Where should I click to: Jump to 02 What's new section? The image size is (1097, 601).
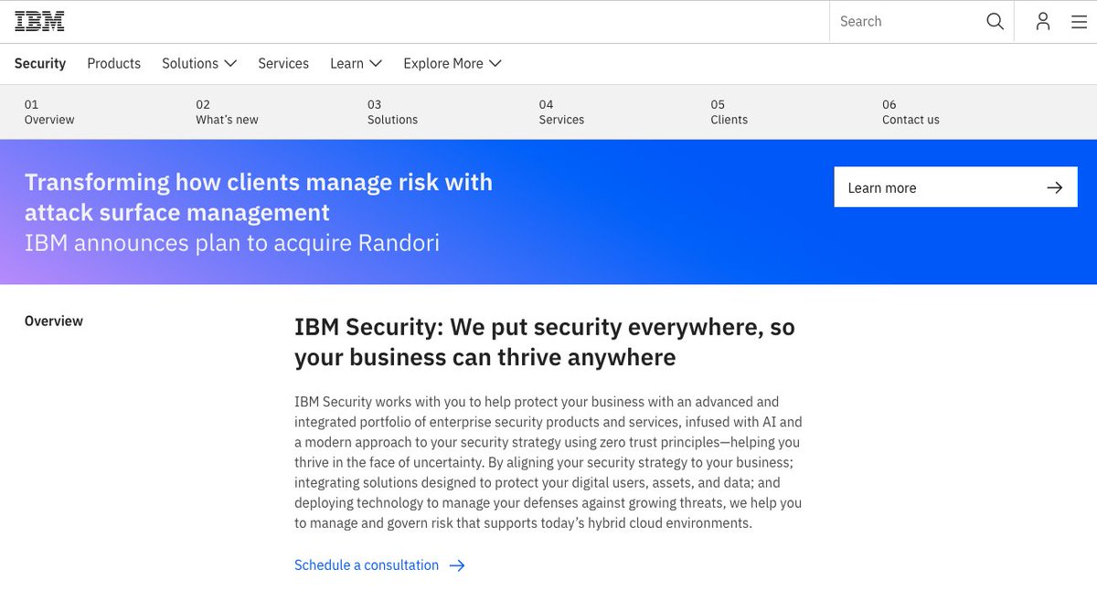tap(227, 112)
